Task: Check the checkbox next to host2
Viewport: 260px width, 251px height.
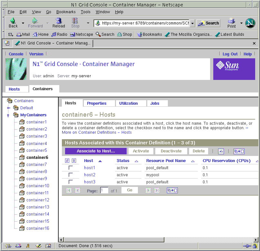Action: [70, 175]
